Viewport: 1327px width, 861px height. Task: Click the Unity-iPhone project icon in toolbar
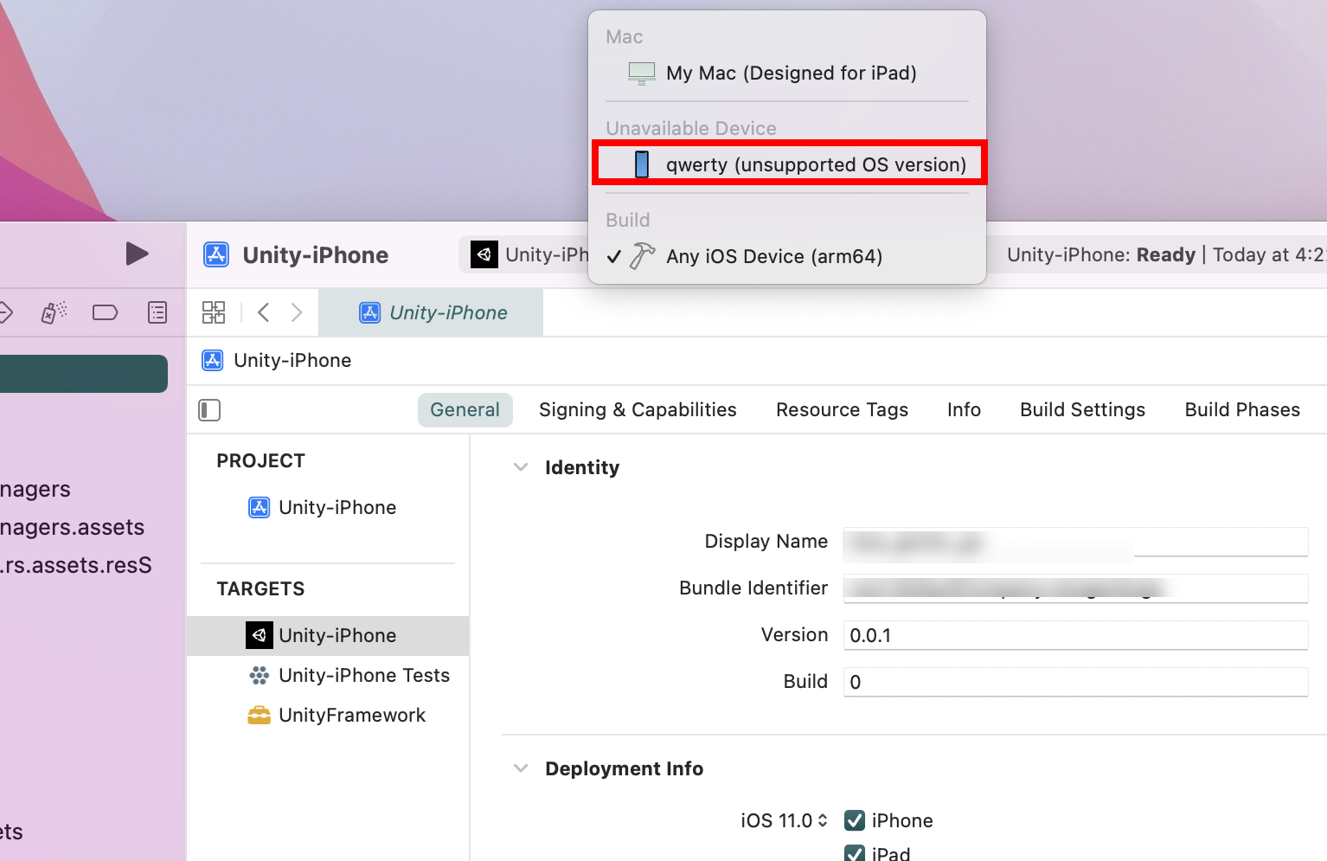pyautogui.click(x=215, y=254)
